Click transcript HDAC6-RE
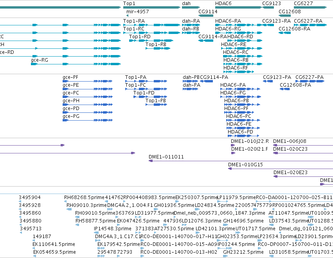The image size is (333, 258). (242, 48)
